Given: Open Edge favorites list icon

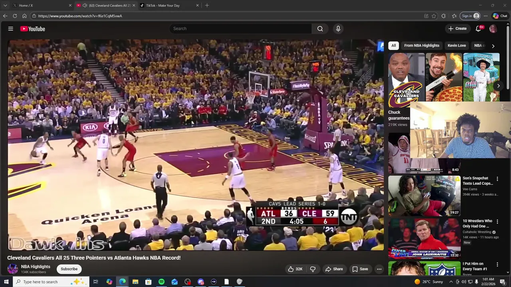Looking at the screenshot, I should coord(454,16).
